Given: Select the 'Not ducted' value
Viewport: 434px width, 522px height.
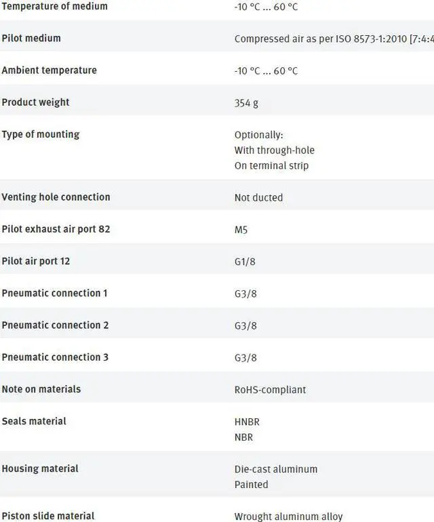Looking at the screenshot, I should [258, 198].
